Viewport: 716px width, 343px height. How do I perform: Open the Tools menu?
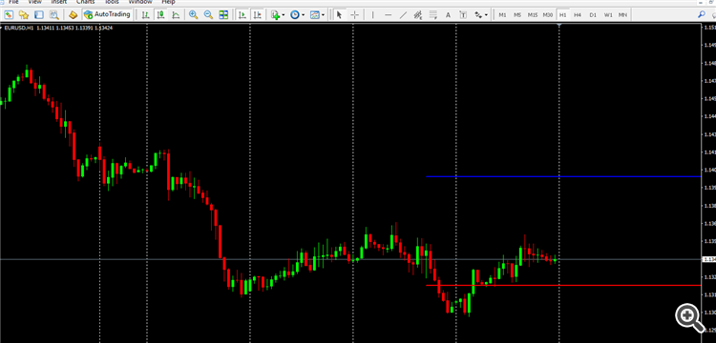[x=112, y=2]
